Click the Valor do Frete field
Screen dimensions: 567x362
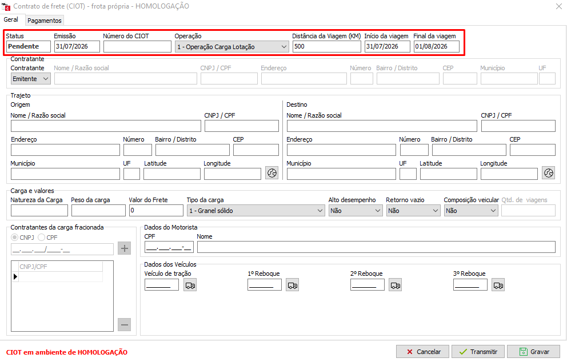[156, 210]
